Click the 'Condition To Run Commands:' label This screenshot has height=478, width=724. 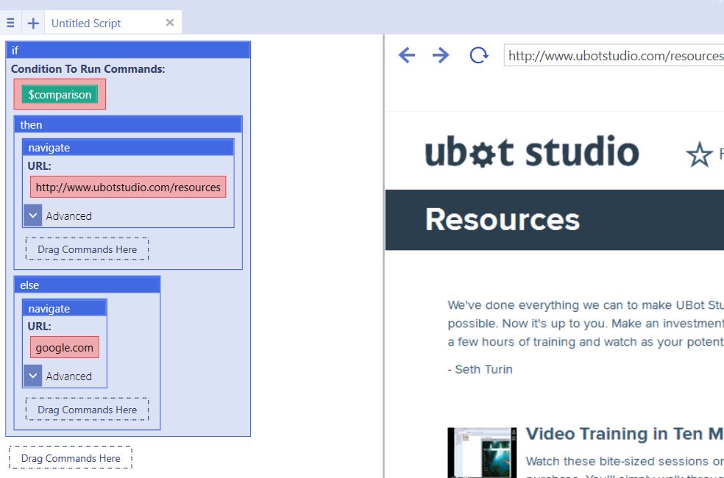click(x=88, y=68)
